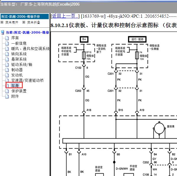The width and height of the screenshot is (177, 176).
Task: Click the 里程表 odometer symbol
Action: tap(159, 128)
